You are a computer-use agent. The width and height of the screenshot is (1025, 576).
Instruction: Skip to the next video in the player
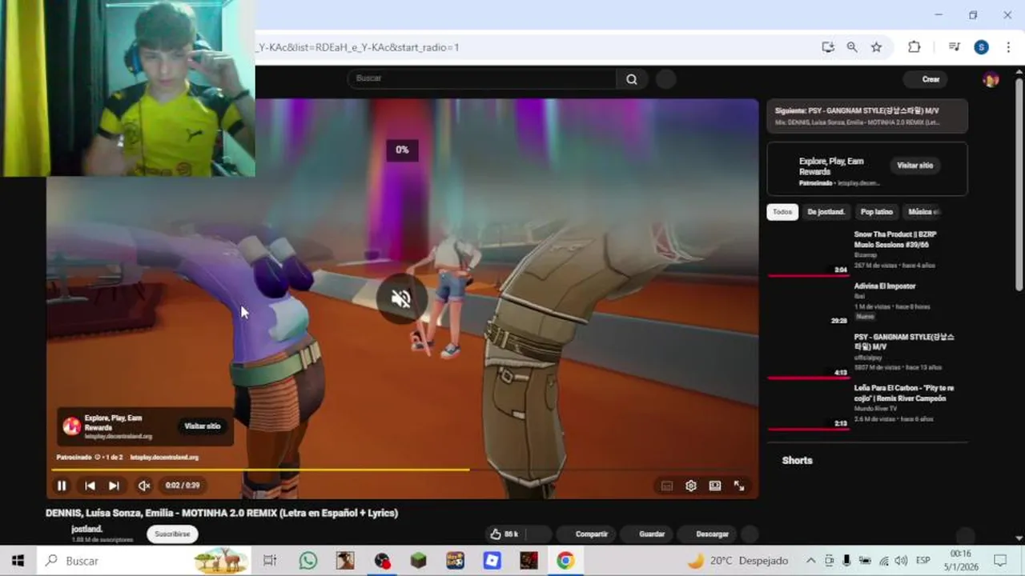tap(114, 486)
